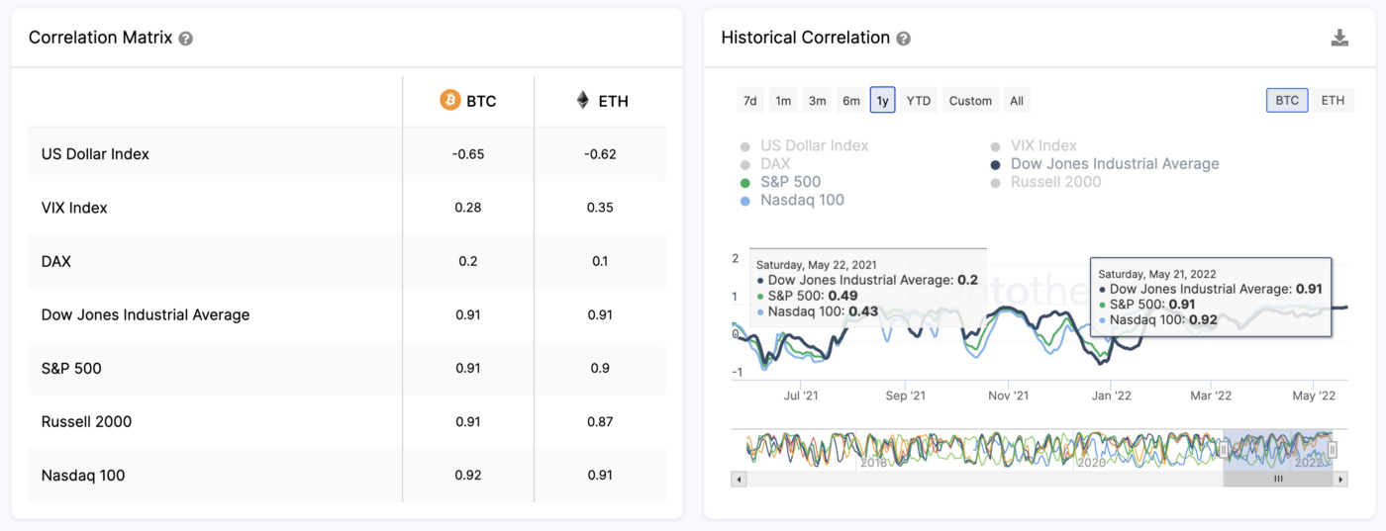Viewport: 1386px width, 531px height.
Task: Switch chart to ETH
Action: [x=1334, y=100]
